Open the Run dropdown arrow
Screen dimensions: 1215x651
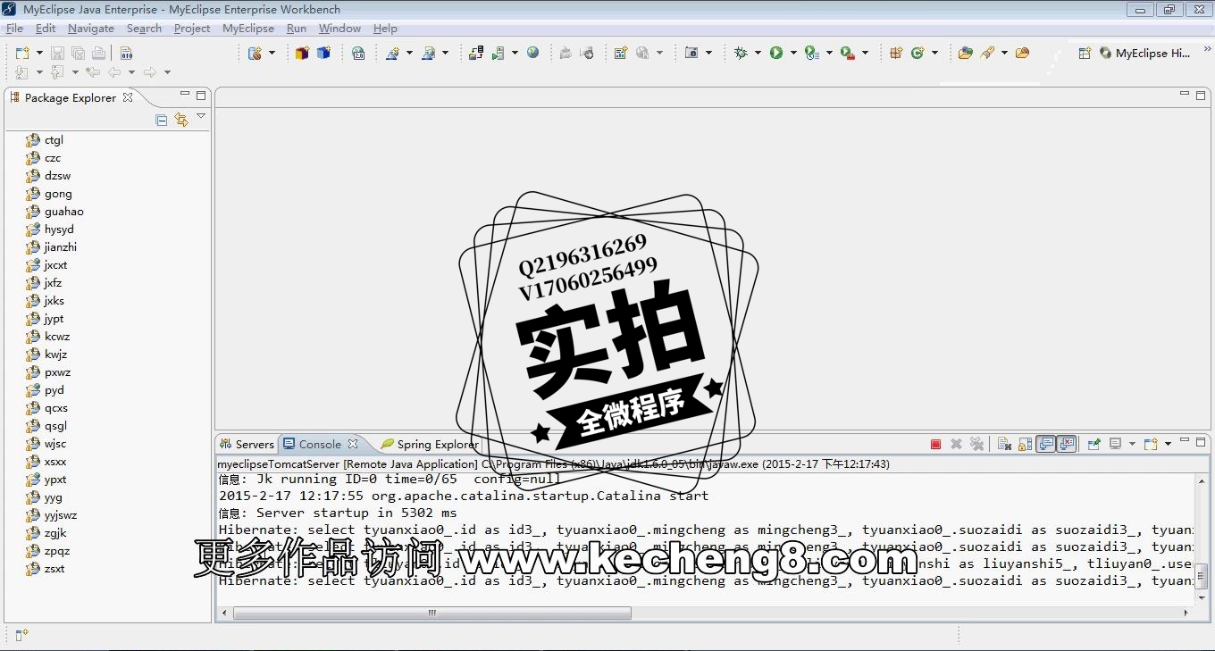point(792,54)
